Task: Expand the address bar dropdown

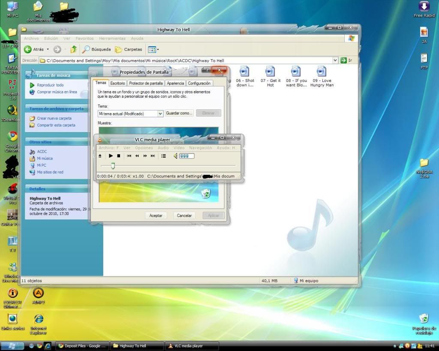Action: click(x=335, y=60)
